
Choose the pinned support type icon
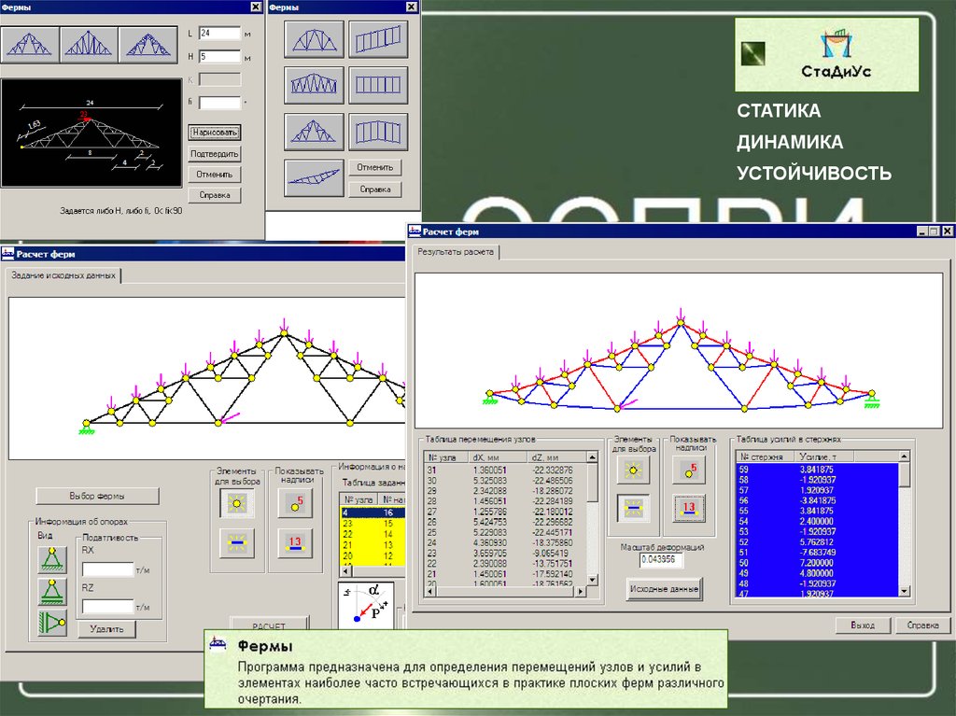[52, 559]
